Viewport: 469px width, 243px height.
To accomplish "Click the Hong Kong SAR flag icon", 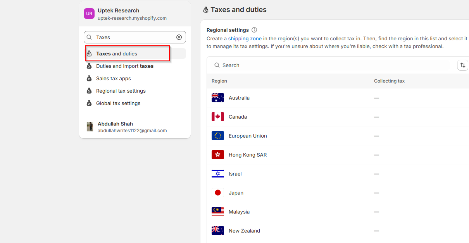I will click(218, 155).
